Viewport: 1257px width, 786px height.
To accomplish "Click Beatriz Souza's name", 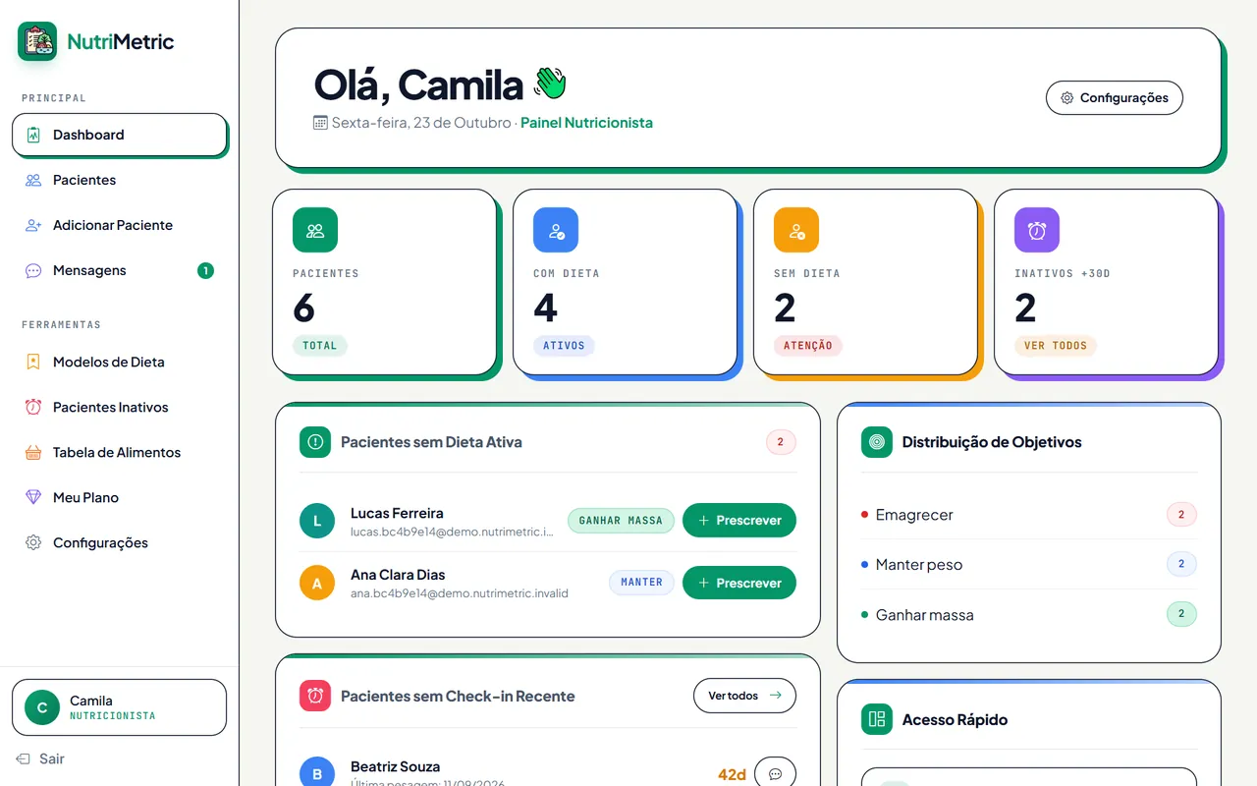I will (395, 766).
